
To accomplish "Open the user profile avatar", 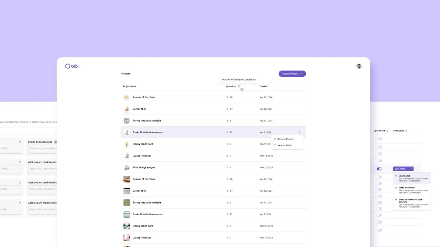I will click(x=359, y=66).
